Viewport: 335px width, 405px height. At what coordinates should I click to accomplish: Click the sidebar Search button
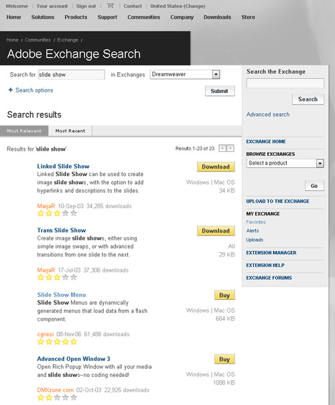[x=308, y=99]
